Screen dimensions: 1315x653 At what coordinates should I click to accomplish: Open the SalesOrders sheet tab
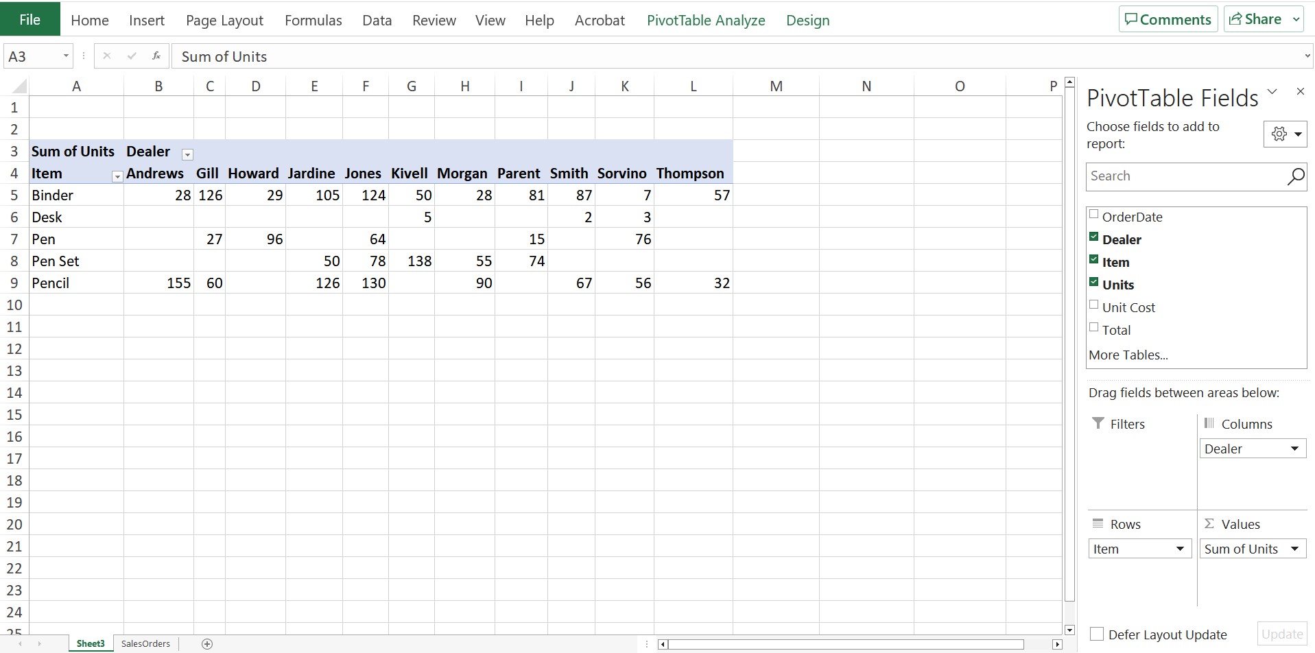[x=145, y=643]
